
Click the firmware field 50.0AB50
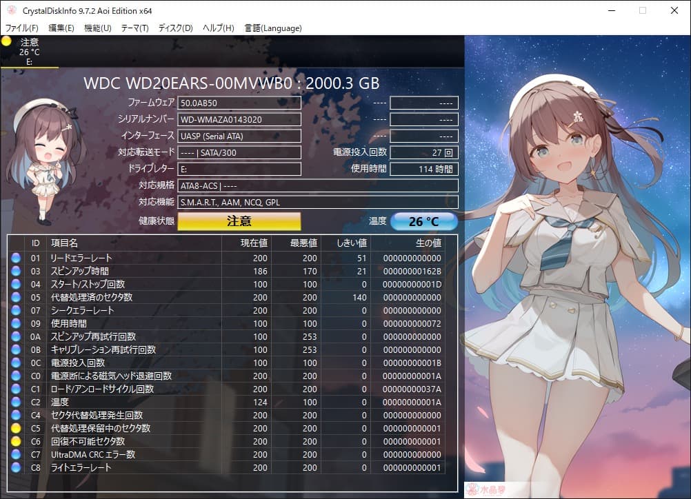click(239, 103)
